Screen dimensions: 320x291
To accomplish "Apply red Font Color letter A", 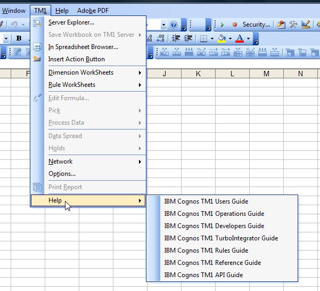I will pos(240,38).
